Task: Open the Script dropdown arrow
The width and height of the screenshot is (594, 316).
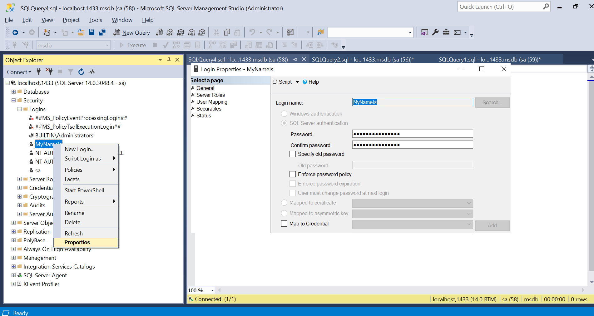Action: 297,82
